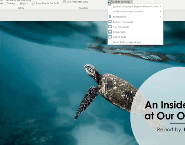Image resolution: width=185 pixels, height=145 pixels.
Task: Toggle the Show Media Controls checkbox
Action: pyautogui.click(x=33, y=3)
